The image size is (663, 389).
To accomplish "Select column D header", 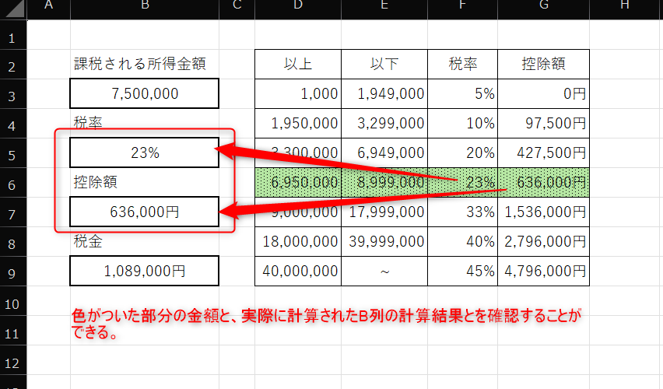I will point(298,6).
